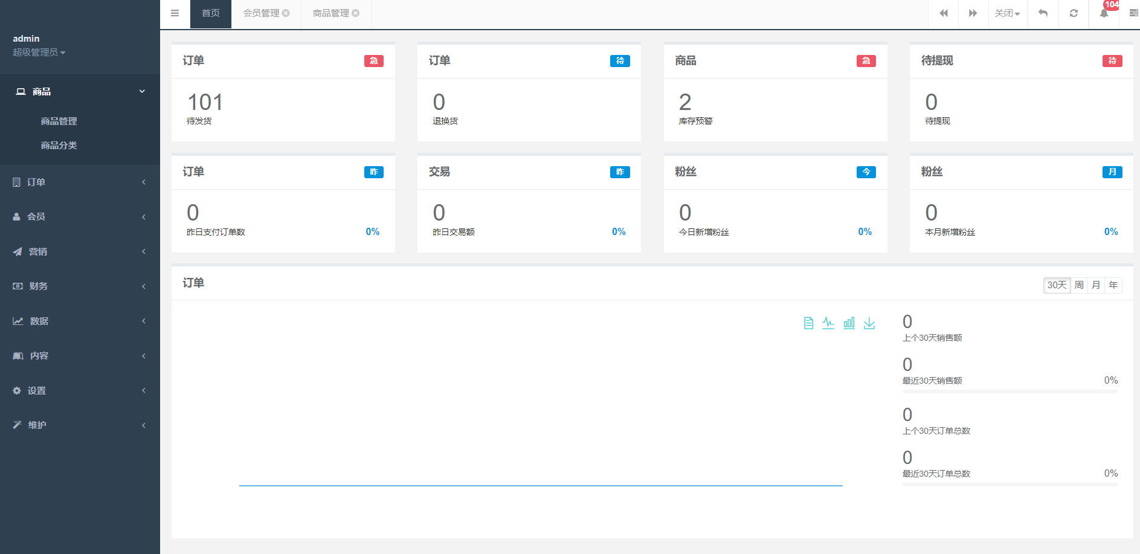Open the 超级管理员 user dropdown
The image size is (1140, 554).
click(x=39, y=53)
